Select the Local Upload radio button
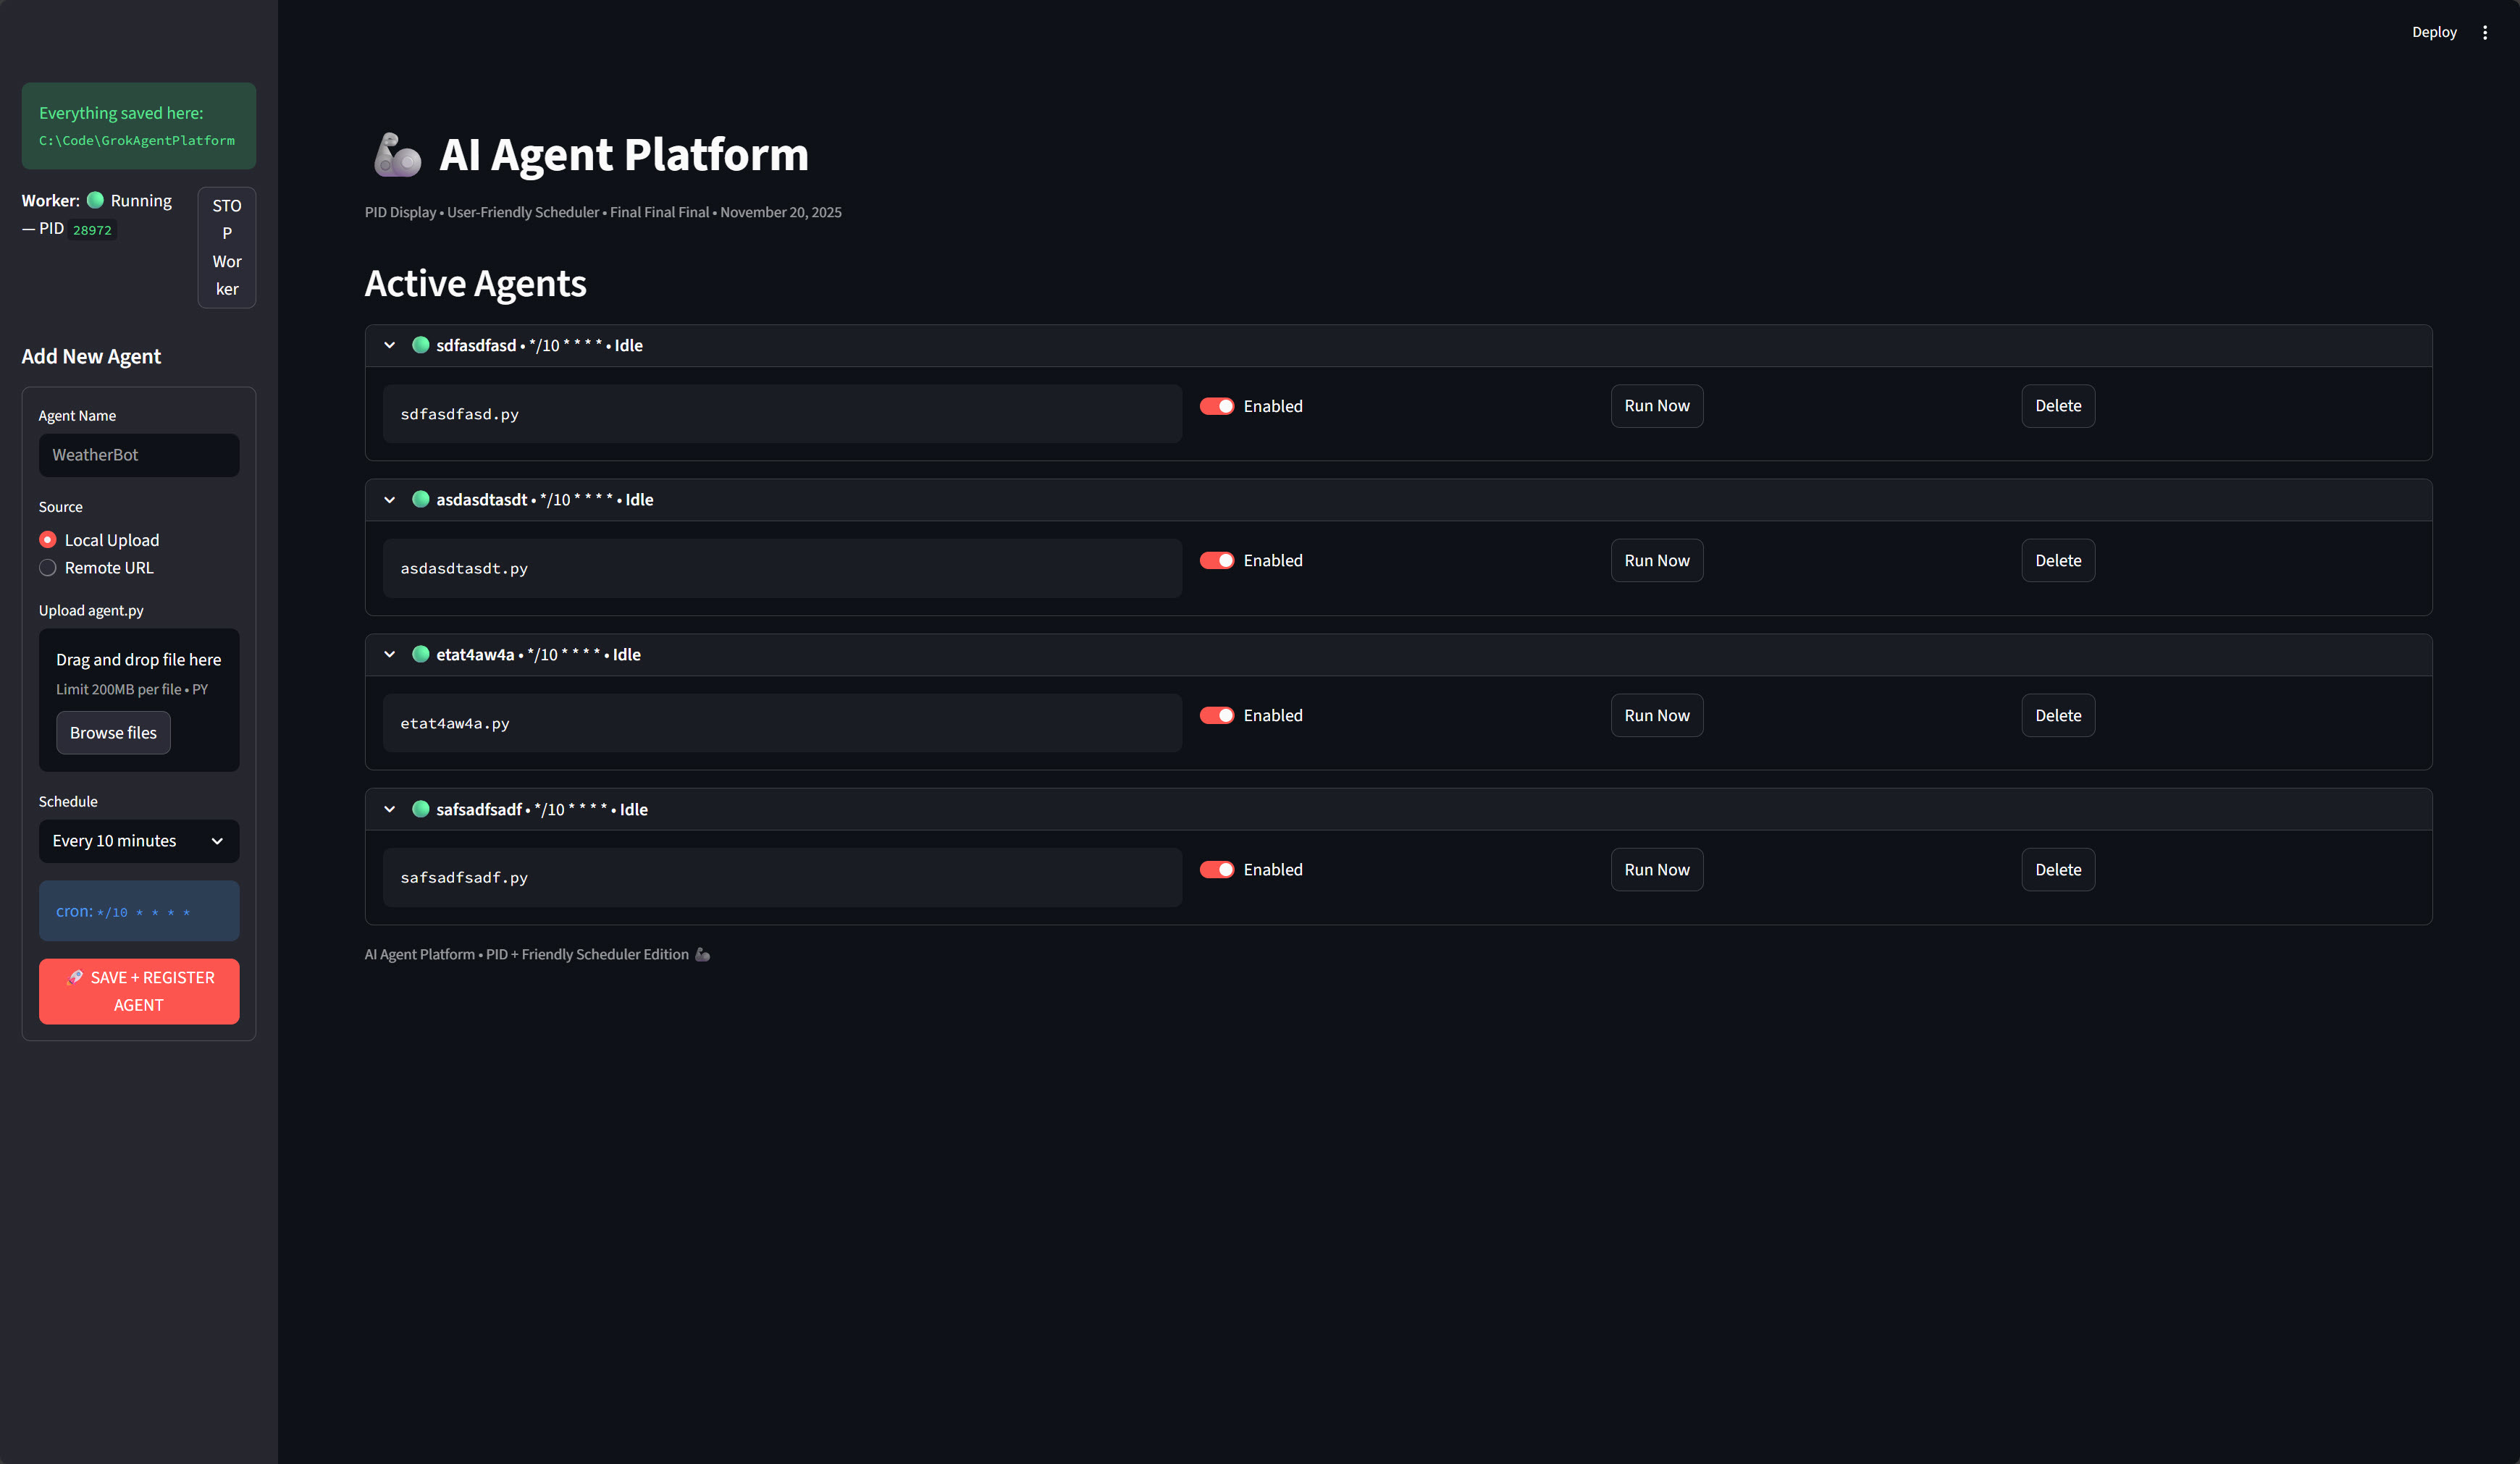 (x=48, y=540)
